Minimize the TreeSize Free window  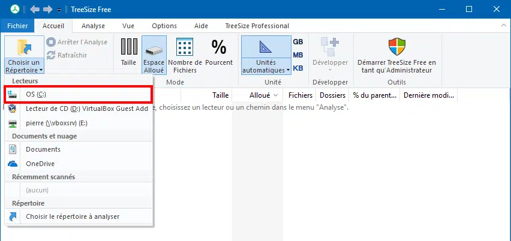441,9
